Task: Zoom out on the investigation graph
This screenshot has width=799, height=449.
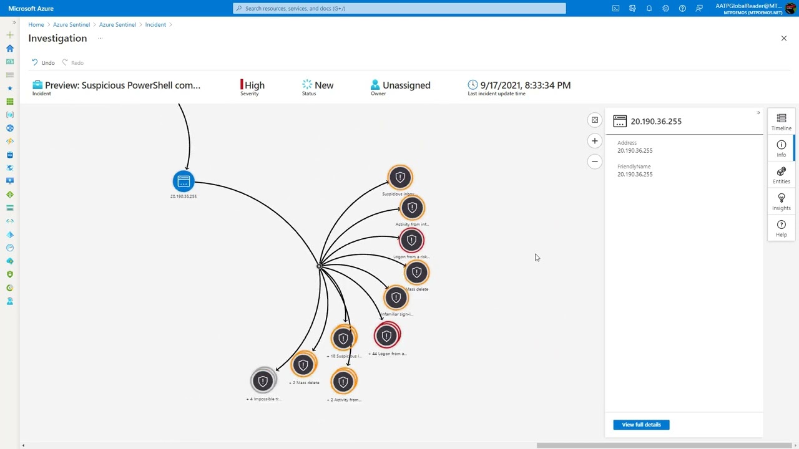Action: pyautogui.click(x=595, y=162)
